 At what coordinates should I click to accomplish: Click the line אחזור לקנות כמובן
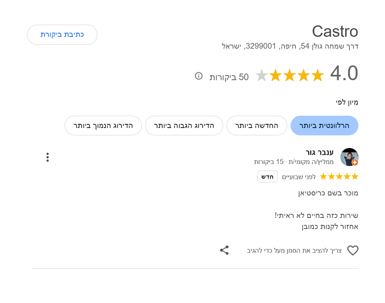tap(330, 227)
